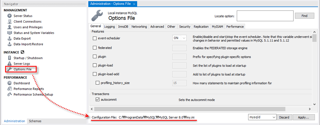Viewport: 320px width, 125px height.
Task: Click the plugin-load-add value field
Action: tap(179, 74)
